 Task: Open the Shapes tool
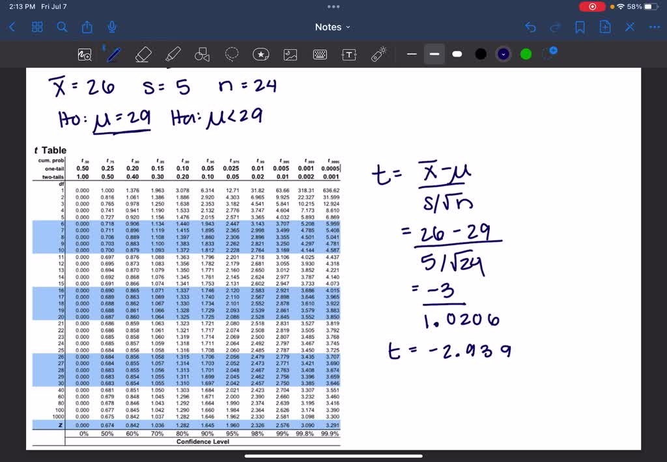coord(202,55)
